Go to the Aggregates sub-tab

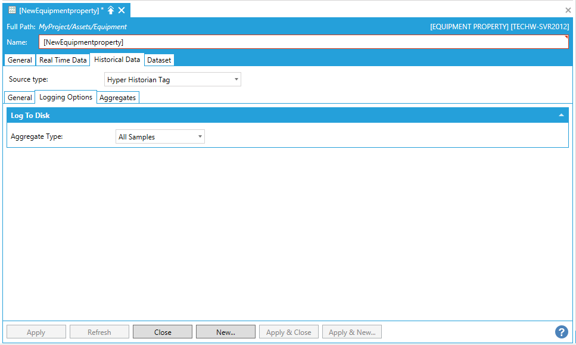(x=118, y=98)
